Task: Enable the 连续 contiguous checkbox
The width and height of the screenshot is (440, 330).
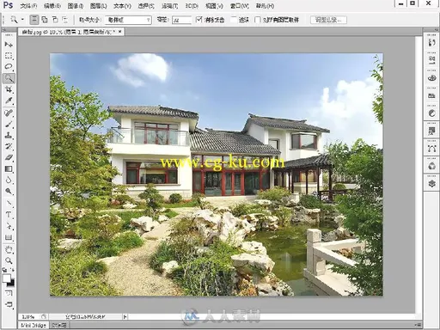Action: point(234,20)
